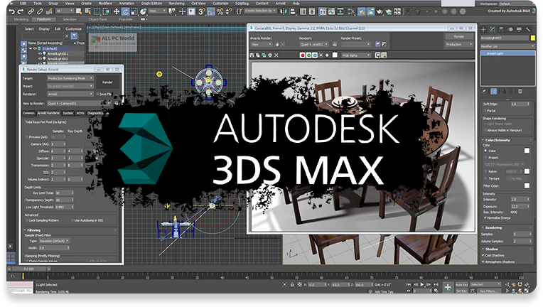Click Render button in frame window
This screenshot has height=307, width=543.
click(x=459, y=36)
